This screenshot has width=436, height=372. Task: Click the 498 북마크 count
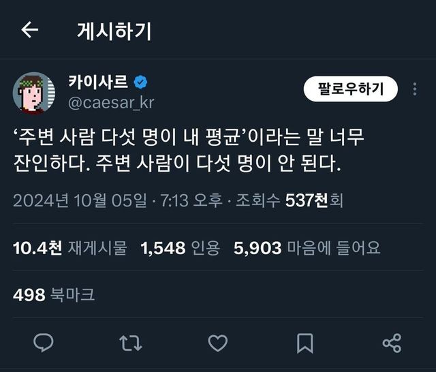click(x=54, y=294)
